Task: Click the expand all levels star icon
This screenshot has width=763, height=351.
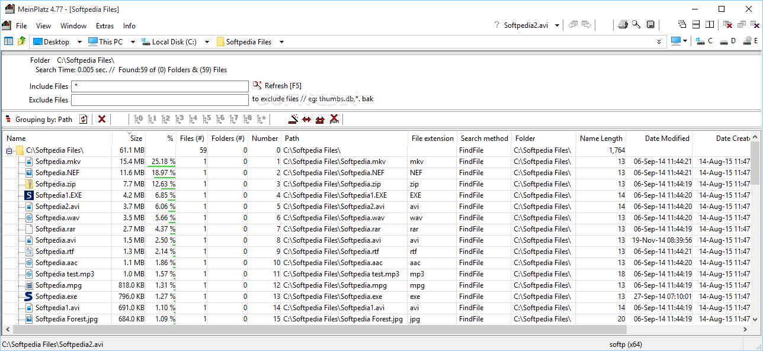Action: (262, 119)
